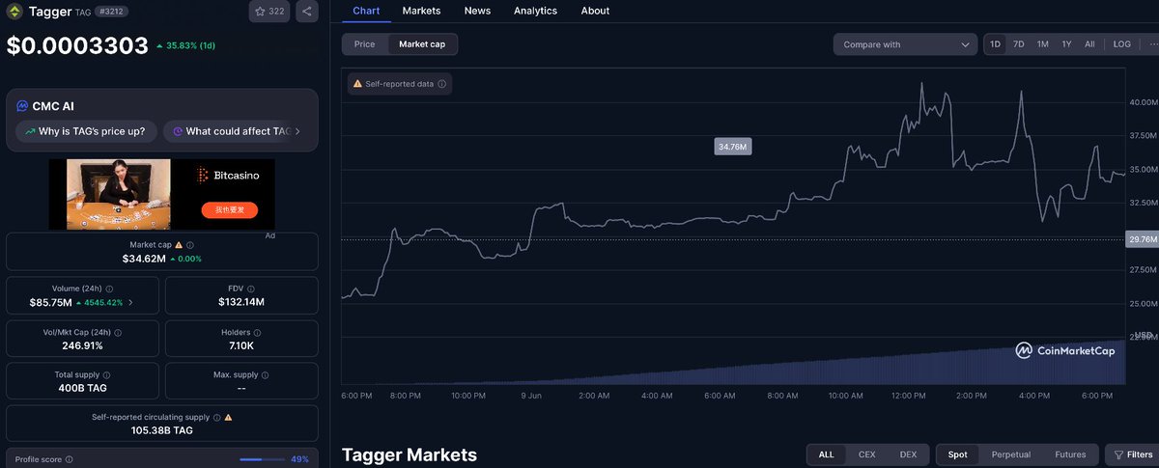Click the 105.38B TAG circulating supply
This screenshot has height=468, width=1159.
coord(162,430)
